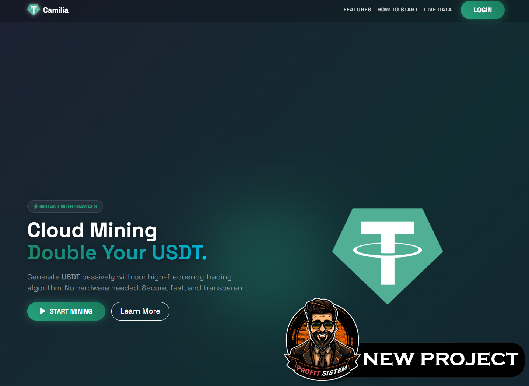Click the Camilia Tether logo icon in header
This screenshot has width=529, height=386.
click(x=34, y=10)
